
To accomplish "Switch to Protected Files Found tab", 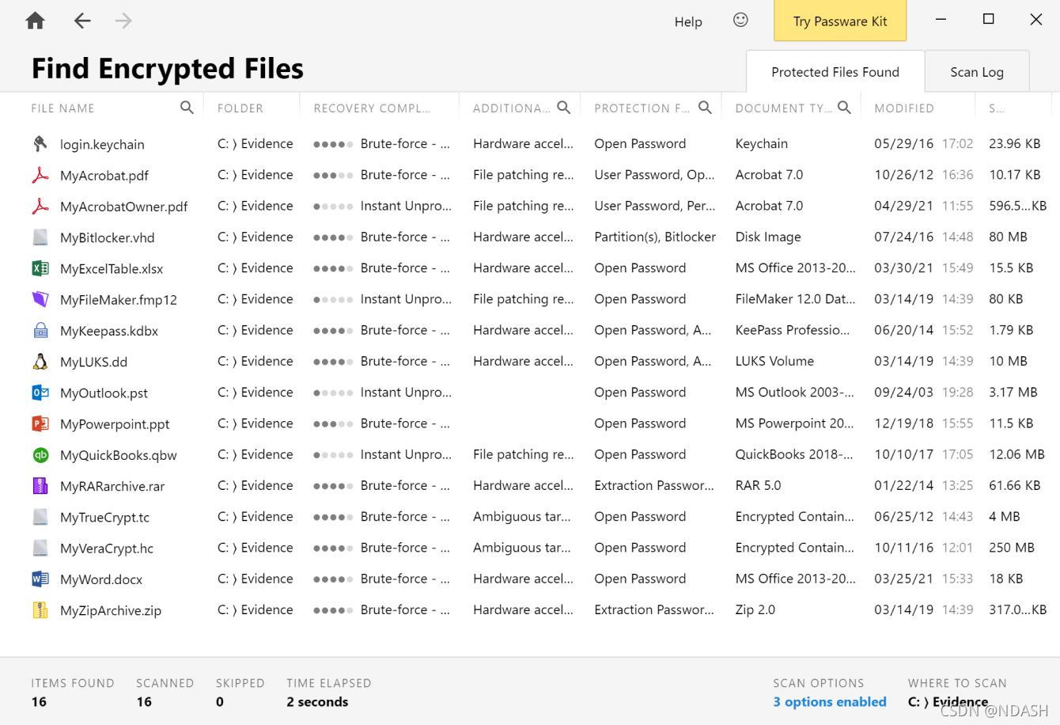I will [835, 72].
